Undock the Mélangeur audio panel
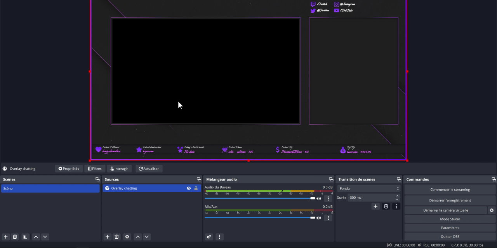The height and width of the screenshot is (248, 497). 331,179
